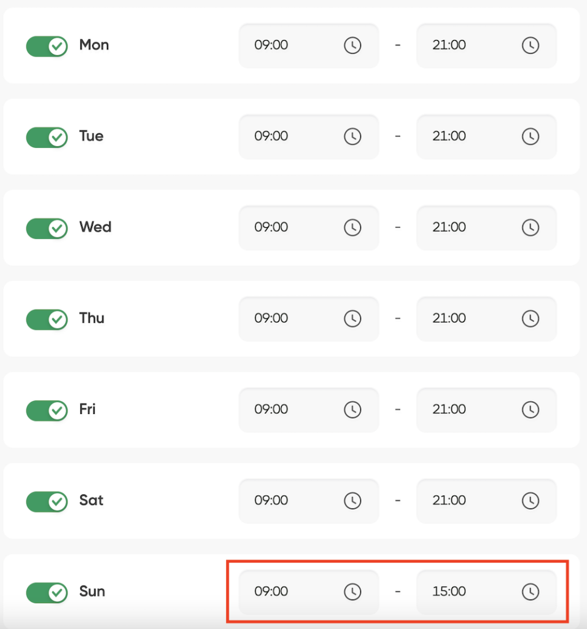Open time picker for Tuesday start time
587x629 pixels.
coord(352,136)
